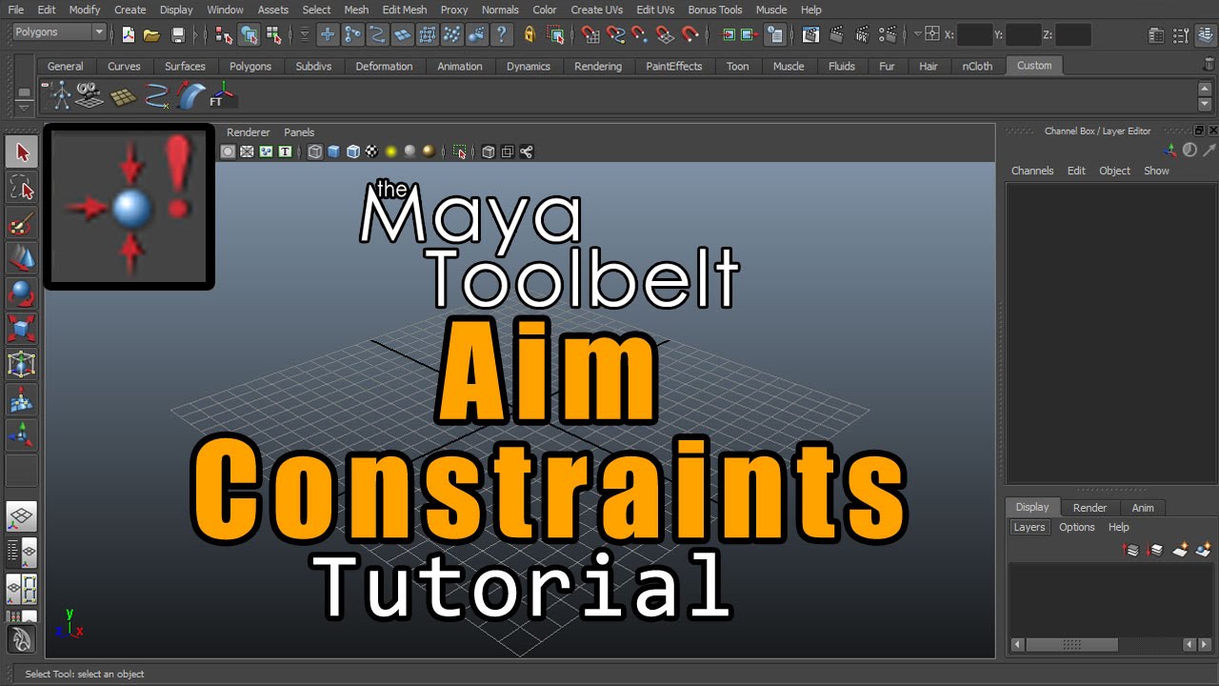
Task: Choose the Universal Manipulator tool
Action: (x=22, y=364)
